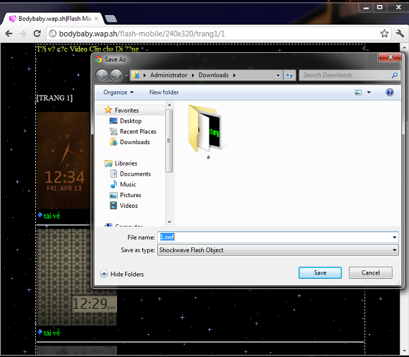The width and height of the screenshot is (409, 357).
Task: Close the Bodybaby tab
Action: [96, 19]
